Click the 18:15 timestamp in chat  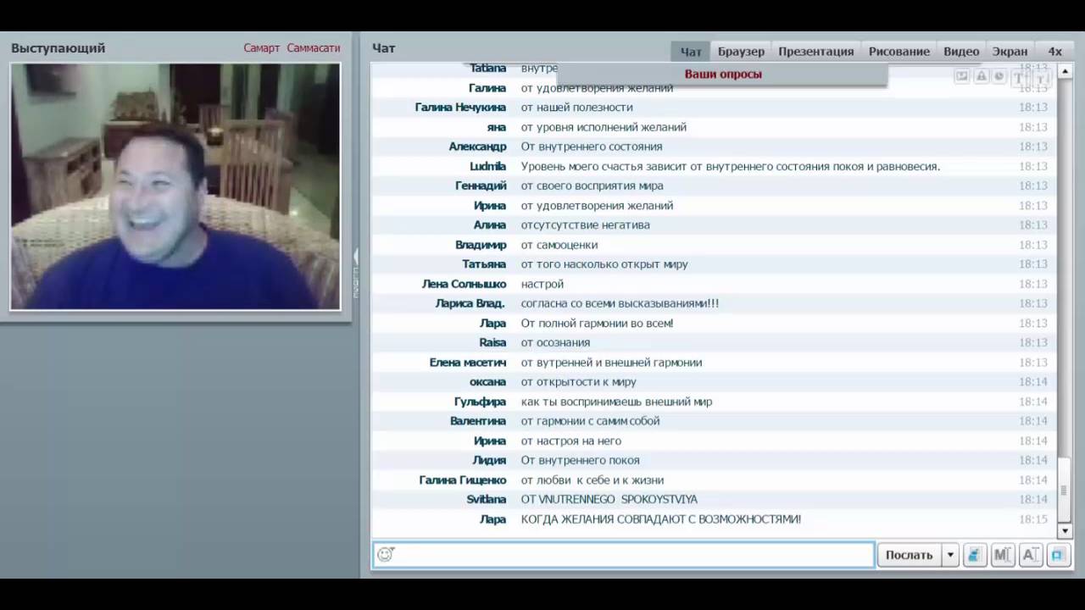(x=1033, y=519)
